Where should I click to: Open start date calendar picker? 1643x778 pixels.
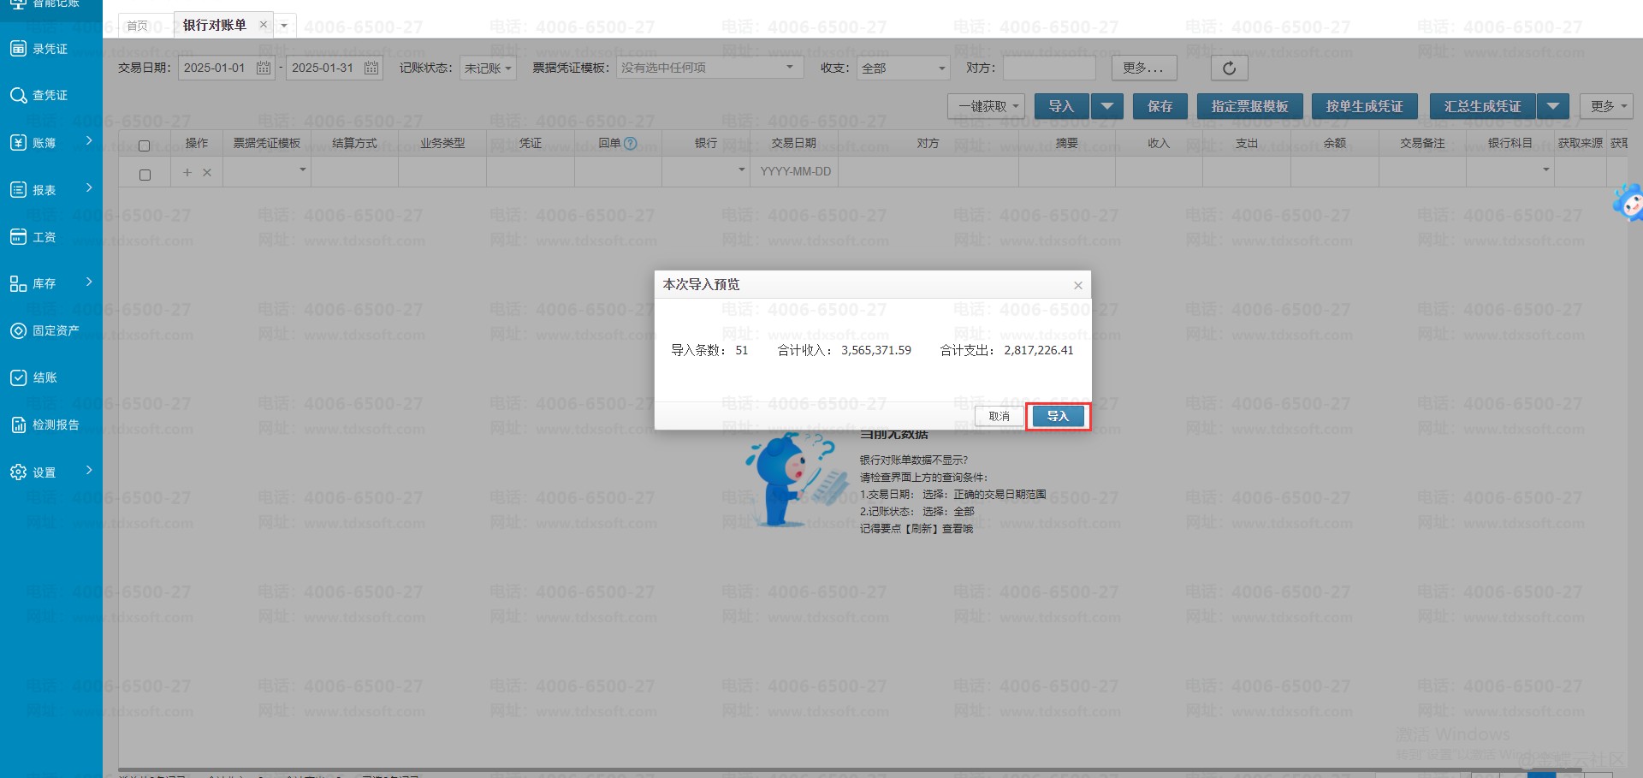coord(264,68)
